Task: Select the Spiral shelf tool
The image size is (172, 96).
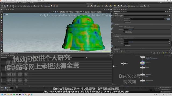Action: click(54, 6)
